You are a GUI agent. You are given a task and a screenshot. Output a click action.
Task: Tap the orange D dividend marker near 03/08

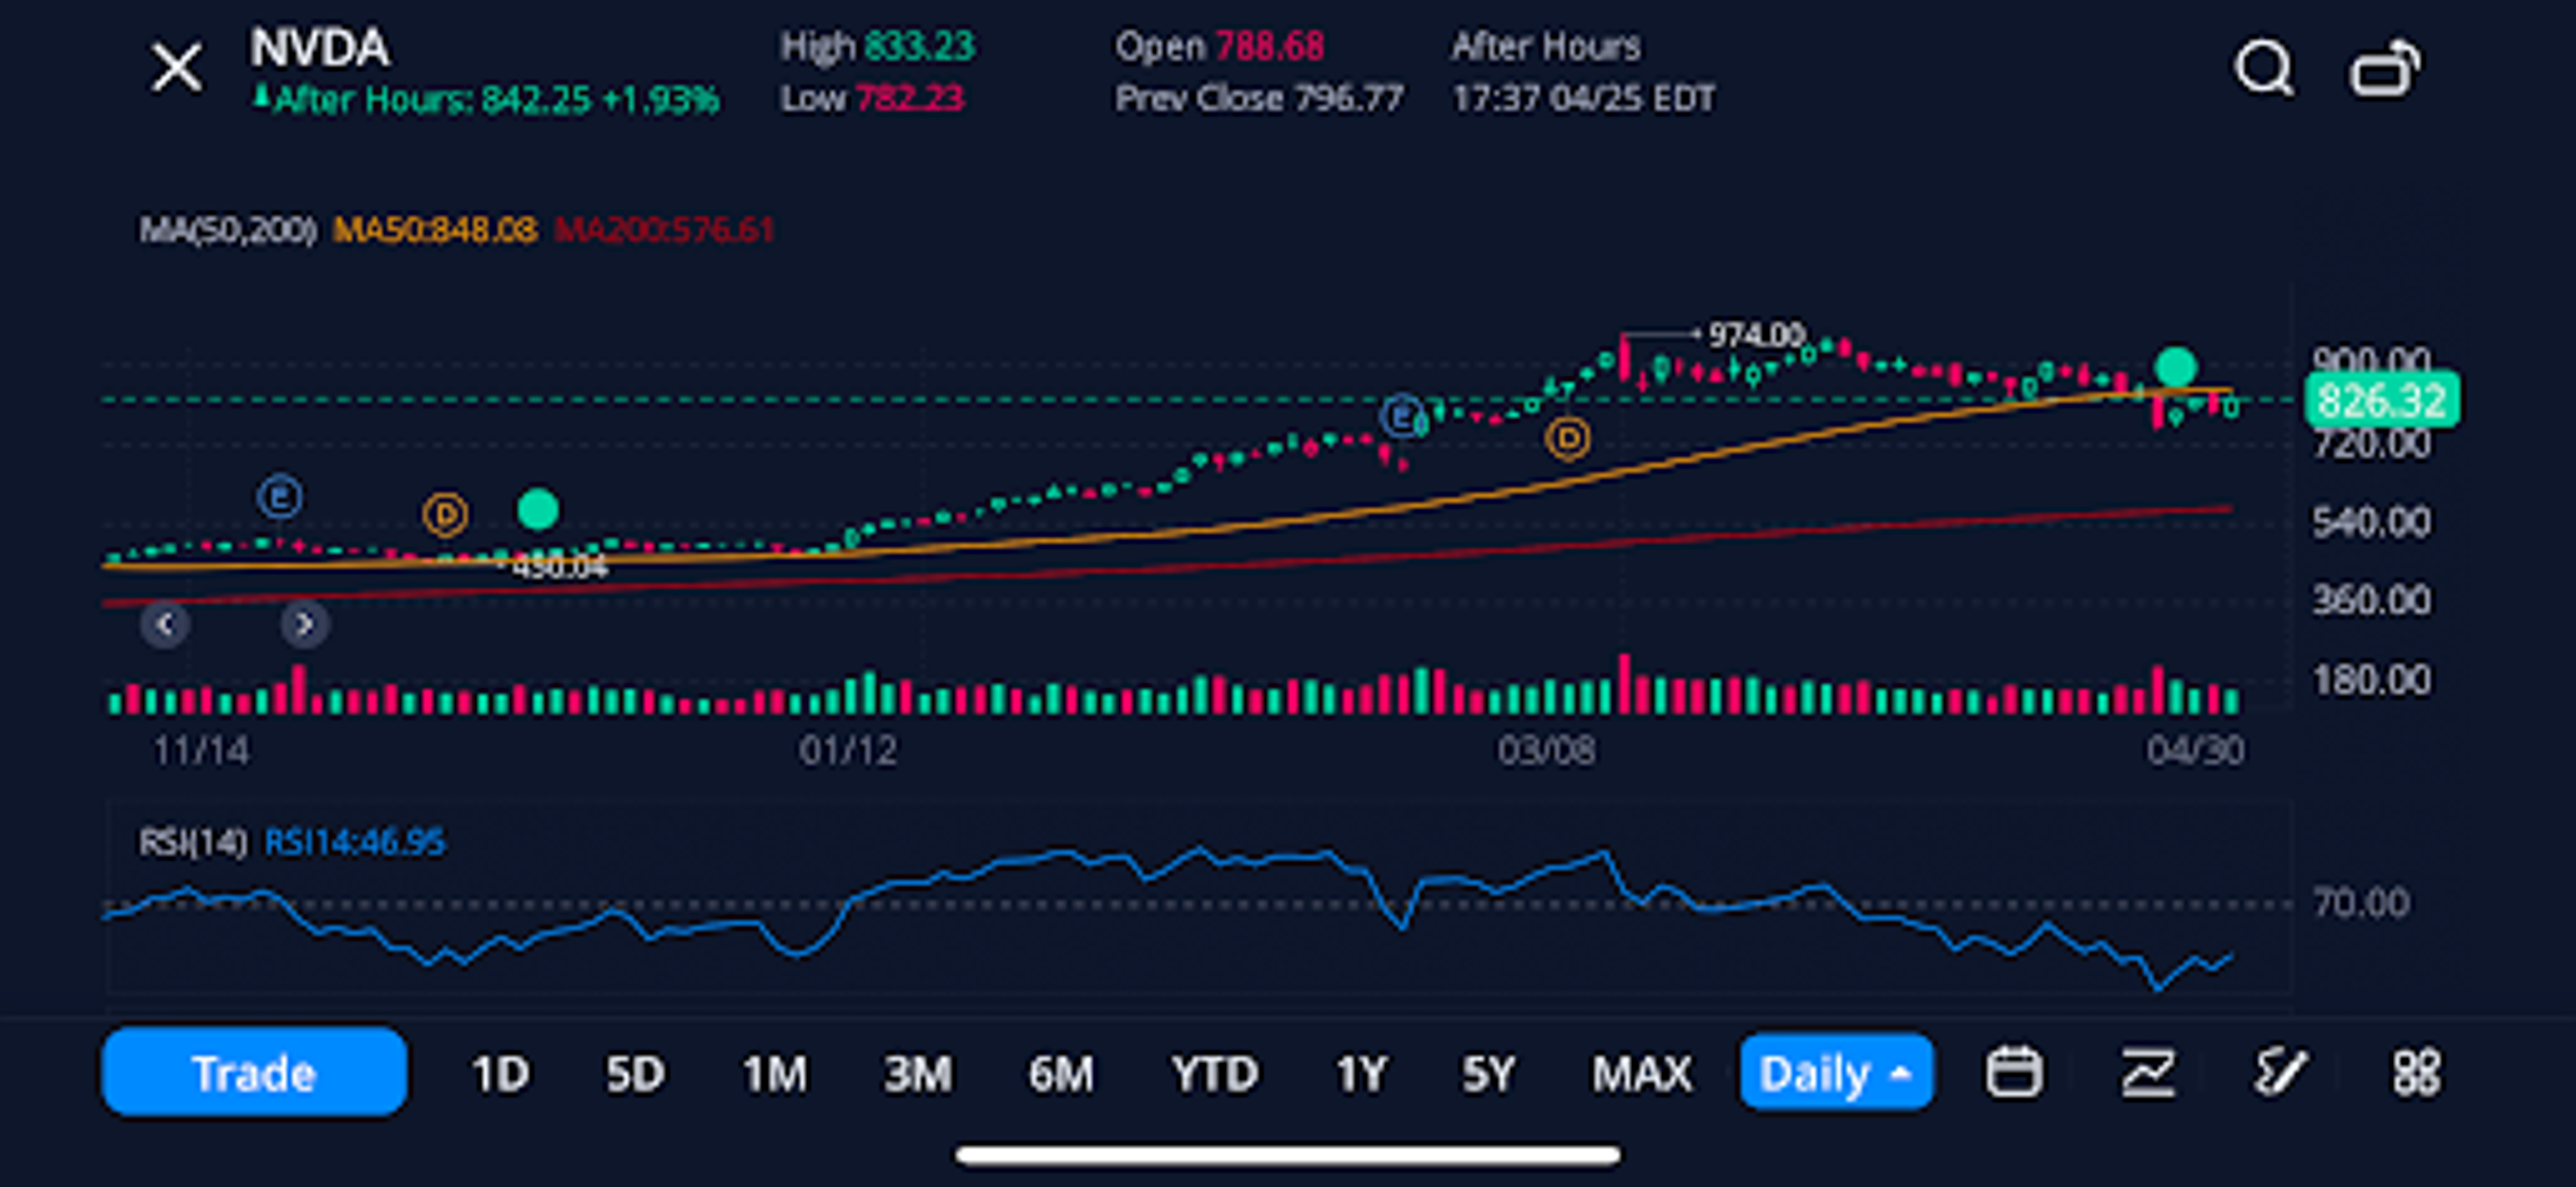click(1567, 438)
